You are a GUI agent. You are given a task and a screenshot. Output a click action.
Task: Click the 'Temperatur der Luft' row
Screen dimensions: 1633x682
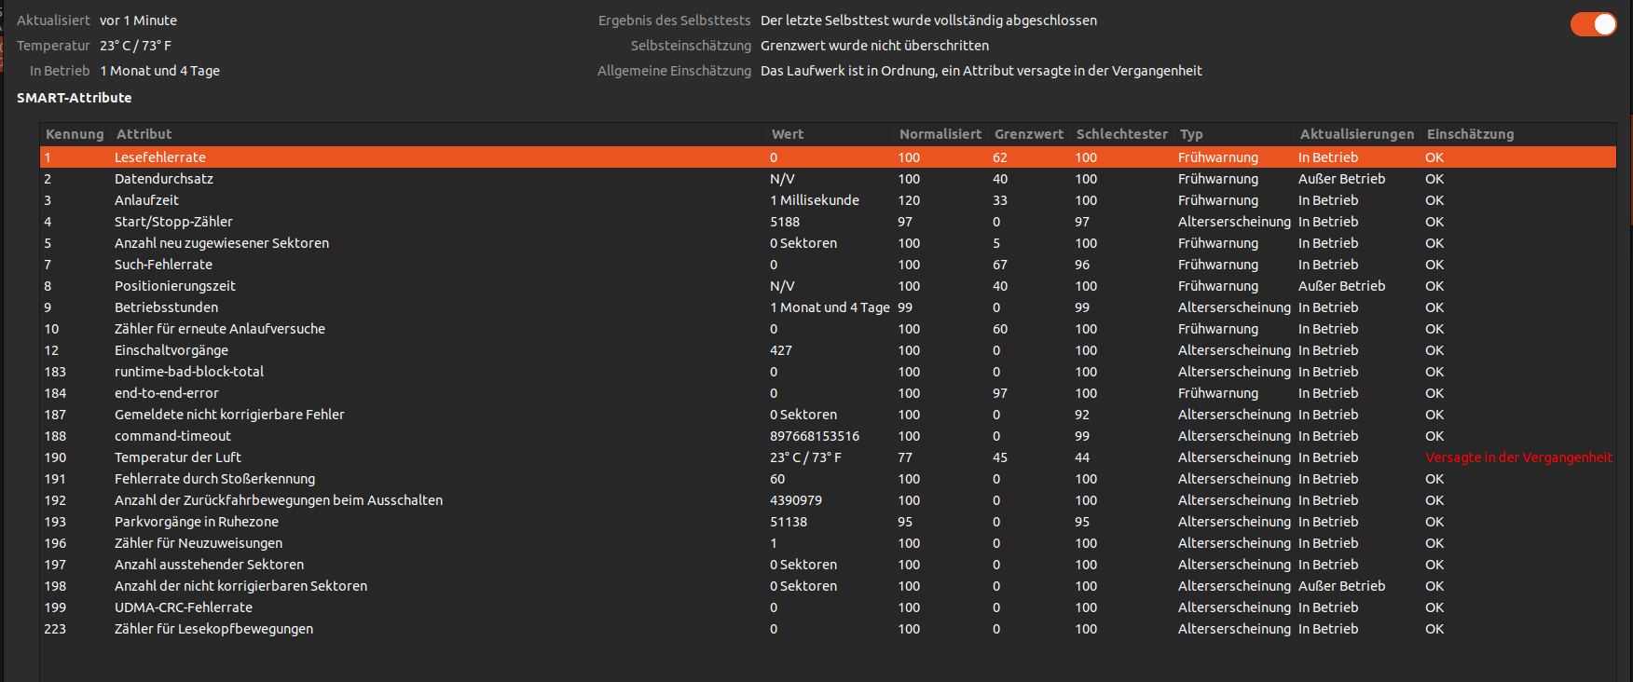(828, 457)
